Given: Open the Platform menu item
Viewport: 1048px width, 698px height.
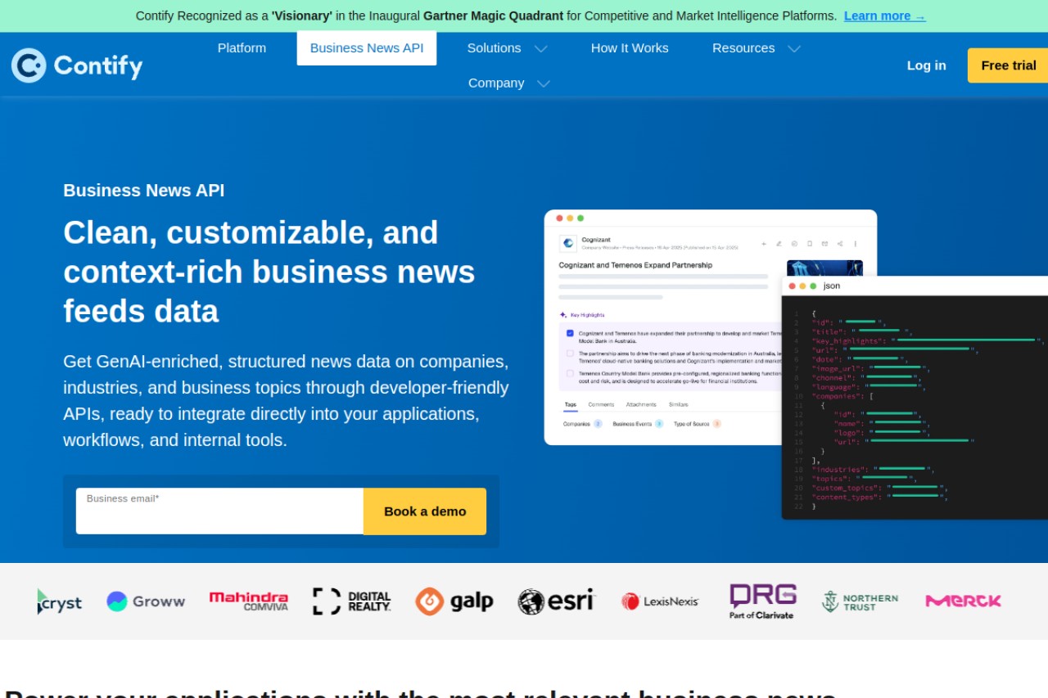Looking at the screenshot, I should click(x=242, y=48).
